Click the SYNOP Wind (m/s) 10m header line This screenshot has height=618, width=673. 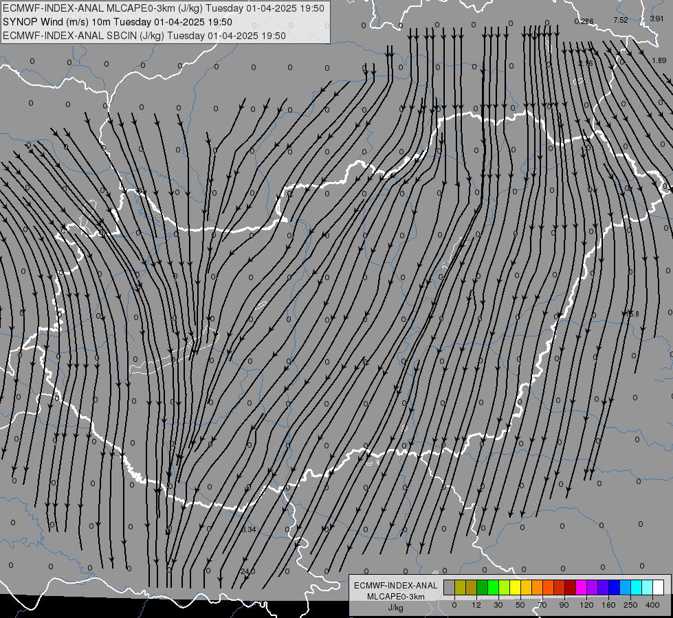pos(118,22)
